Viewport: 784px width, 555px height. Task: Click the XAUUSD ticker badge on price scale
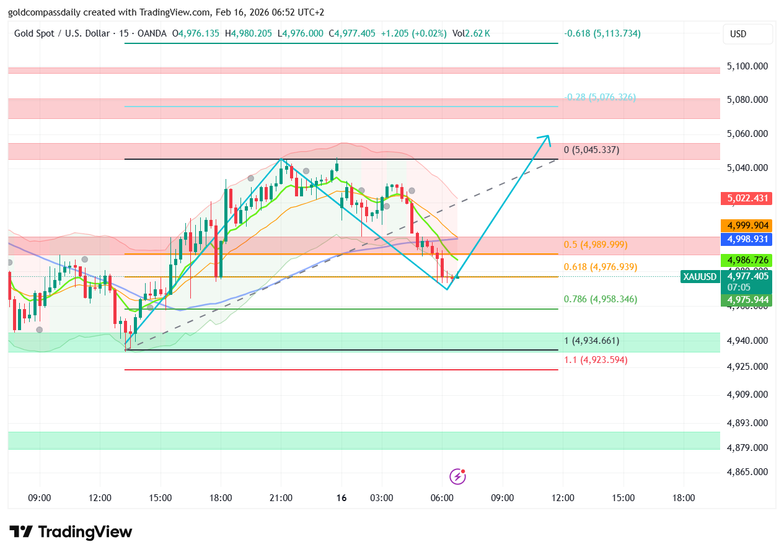[x=700, y=277]
